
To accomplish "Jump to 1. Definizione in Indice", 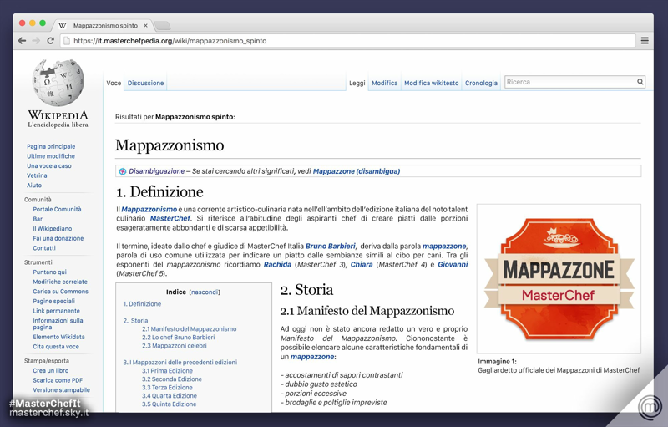I will 142,304.
